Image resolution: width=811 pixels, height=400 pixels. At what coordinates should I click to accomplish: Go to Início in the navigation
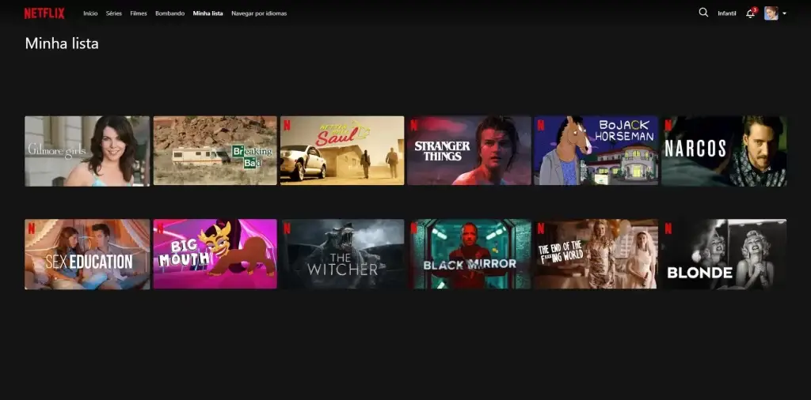90,13
